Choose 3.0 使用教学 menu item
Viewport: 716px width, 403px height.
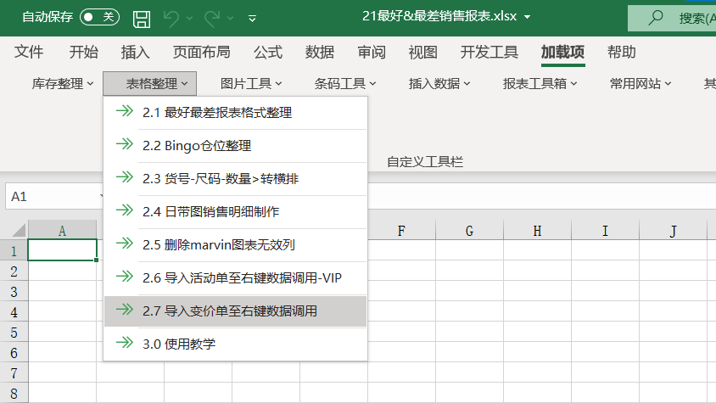click(x=235, y=344)
